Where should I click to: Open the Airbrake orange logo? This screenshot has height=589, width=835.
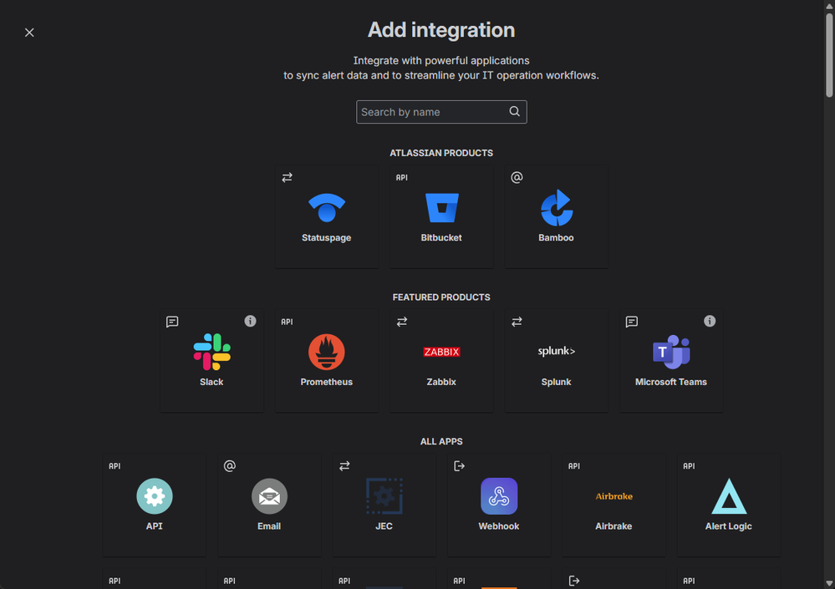pyautogui.click(x=614, y=496)
